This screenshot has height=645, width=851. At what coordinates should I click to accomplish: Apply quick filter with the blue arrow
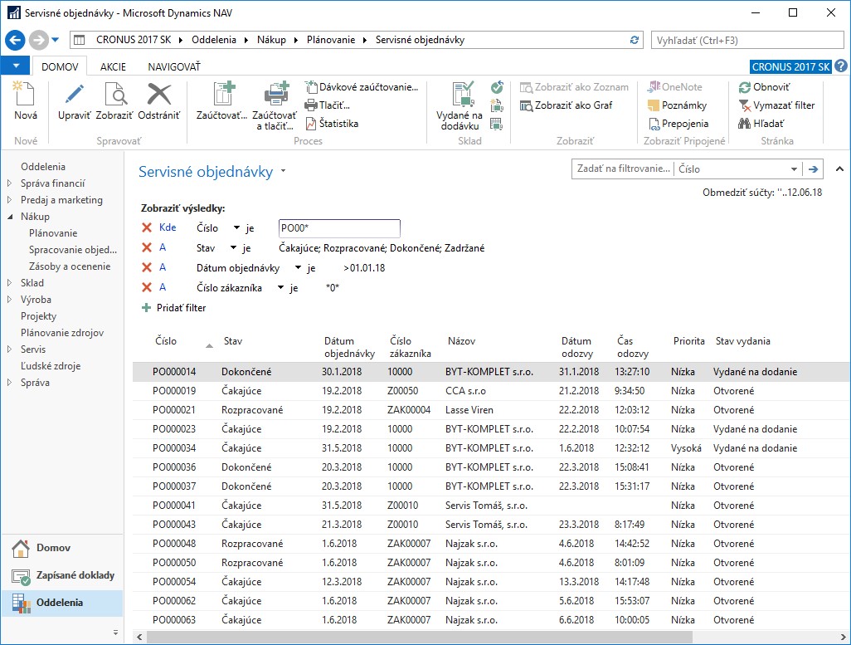813,169
